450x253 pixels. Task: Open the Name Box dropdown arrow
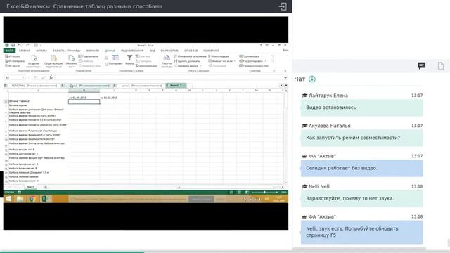(23, 77)
